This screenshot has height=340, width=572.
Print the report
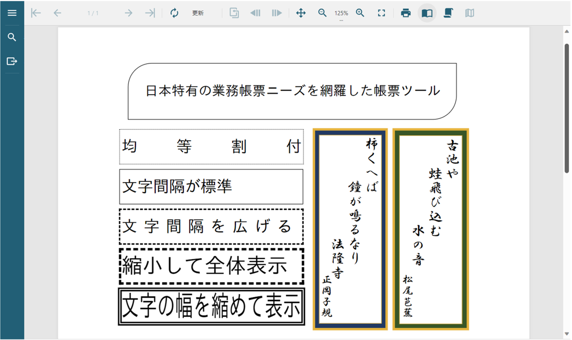pyautogui.click(x=406, y=13)
